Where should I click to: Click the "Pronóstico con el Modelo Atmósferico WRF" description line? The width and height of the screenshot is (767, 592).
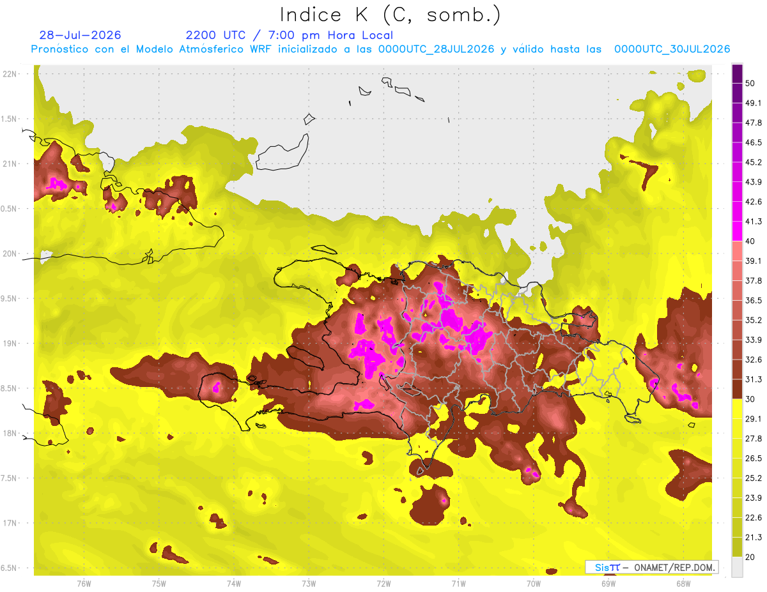click(x=381, y=49)
